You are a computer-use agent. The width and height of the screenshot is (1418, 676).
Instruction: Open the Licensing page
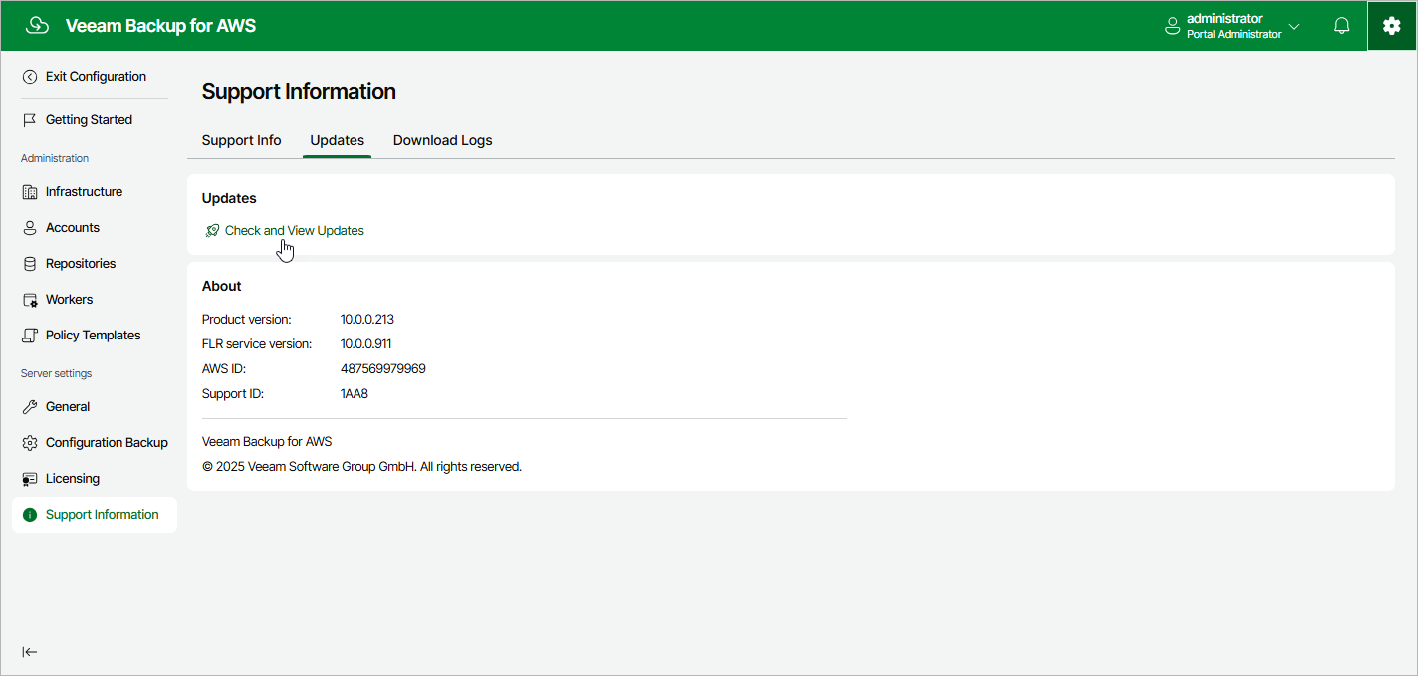[73, 479]
